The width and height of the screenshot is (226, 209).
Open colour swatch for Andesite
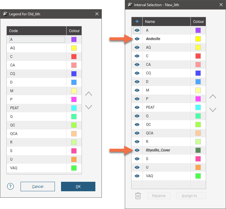(x=198, y=39)
